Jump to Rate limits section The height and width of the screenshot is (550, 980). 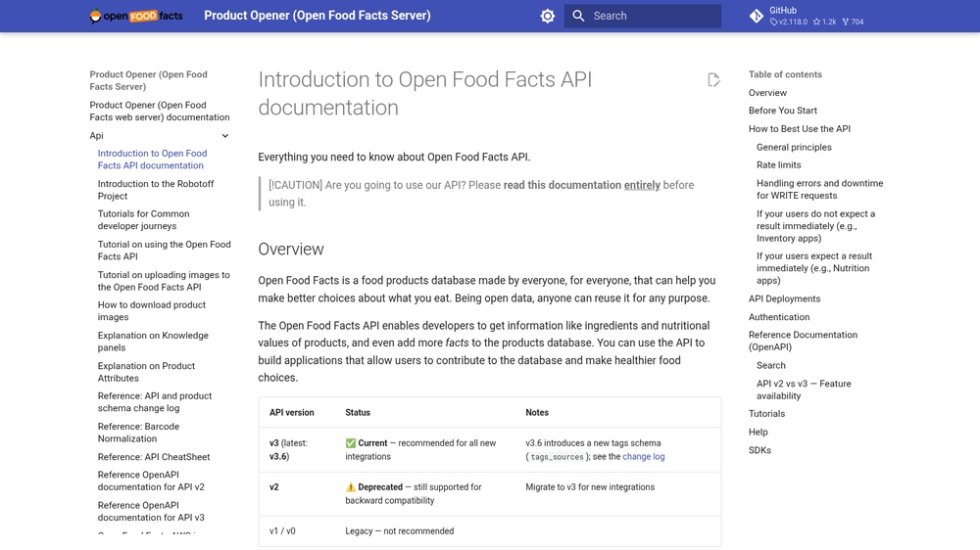coord(778,164)
